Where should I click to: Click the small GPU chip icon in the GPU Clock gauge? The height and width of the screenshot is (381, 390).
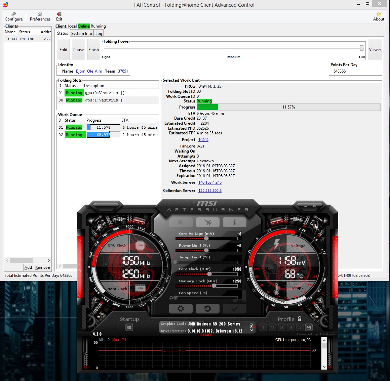[x=140, y=245]
